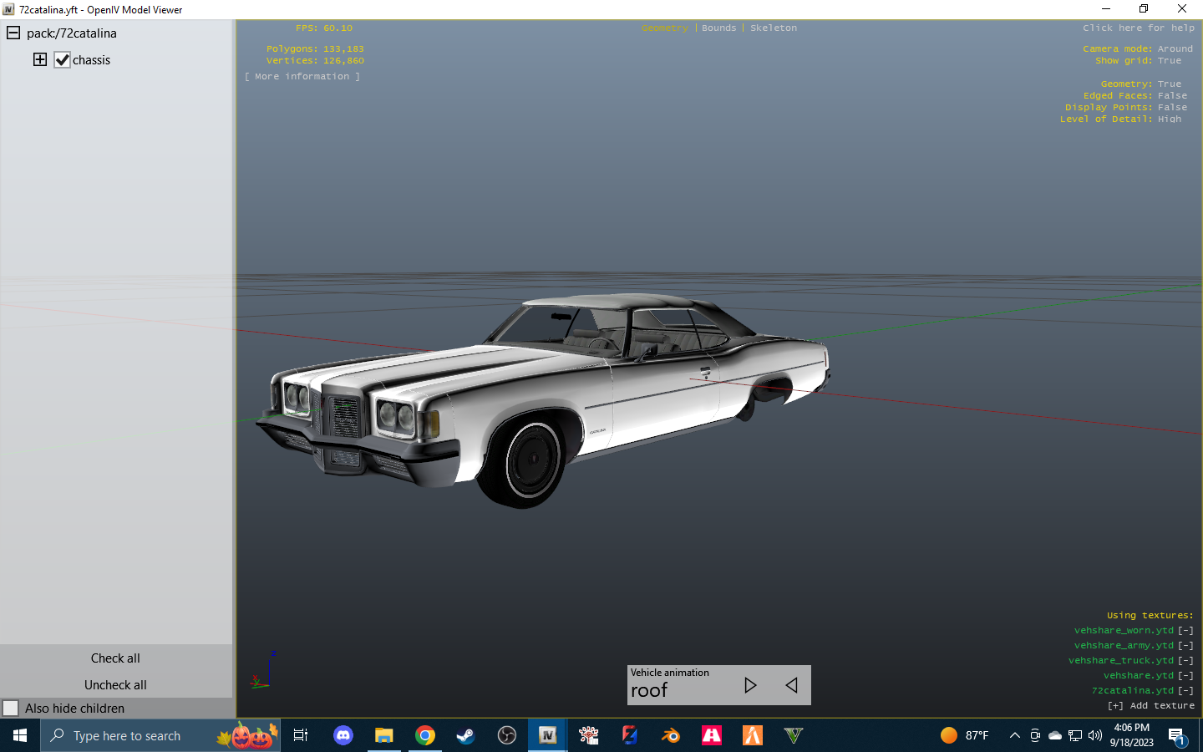1203x752 pixels.
Task: Launch OBS Studio from the taskbar
Action: pos(507,735)
